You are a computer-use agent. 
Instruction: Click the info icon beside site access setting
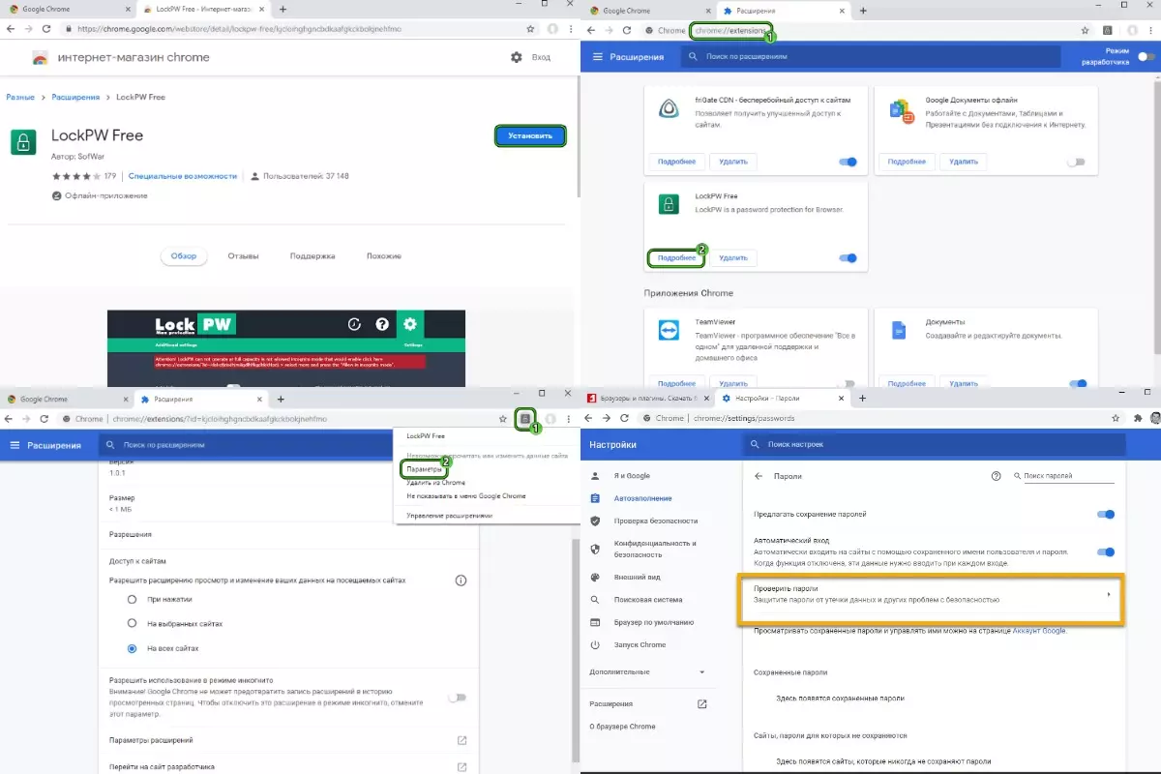coord(461,580)
